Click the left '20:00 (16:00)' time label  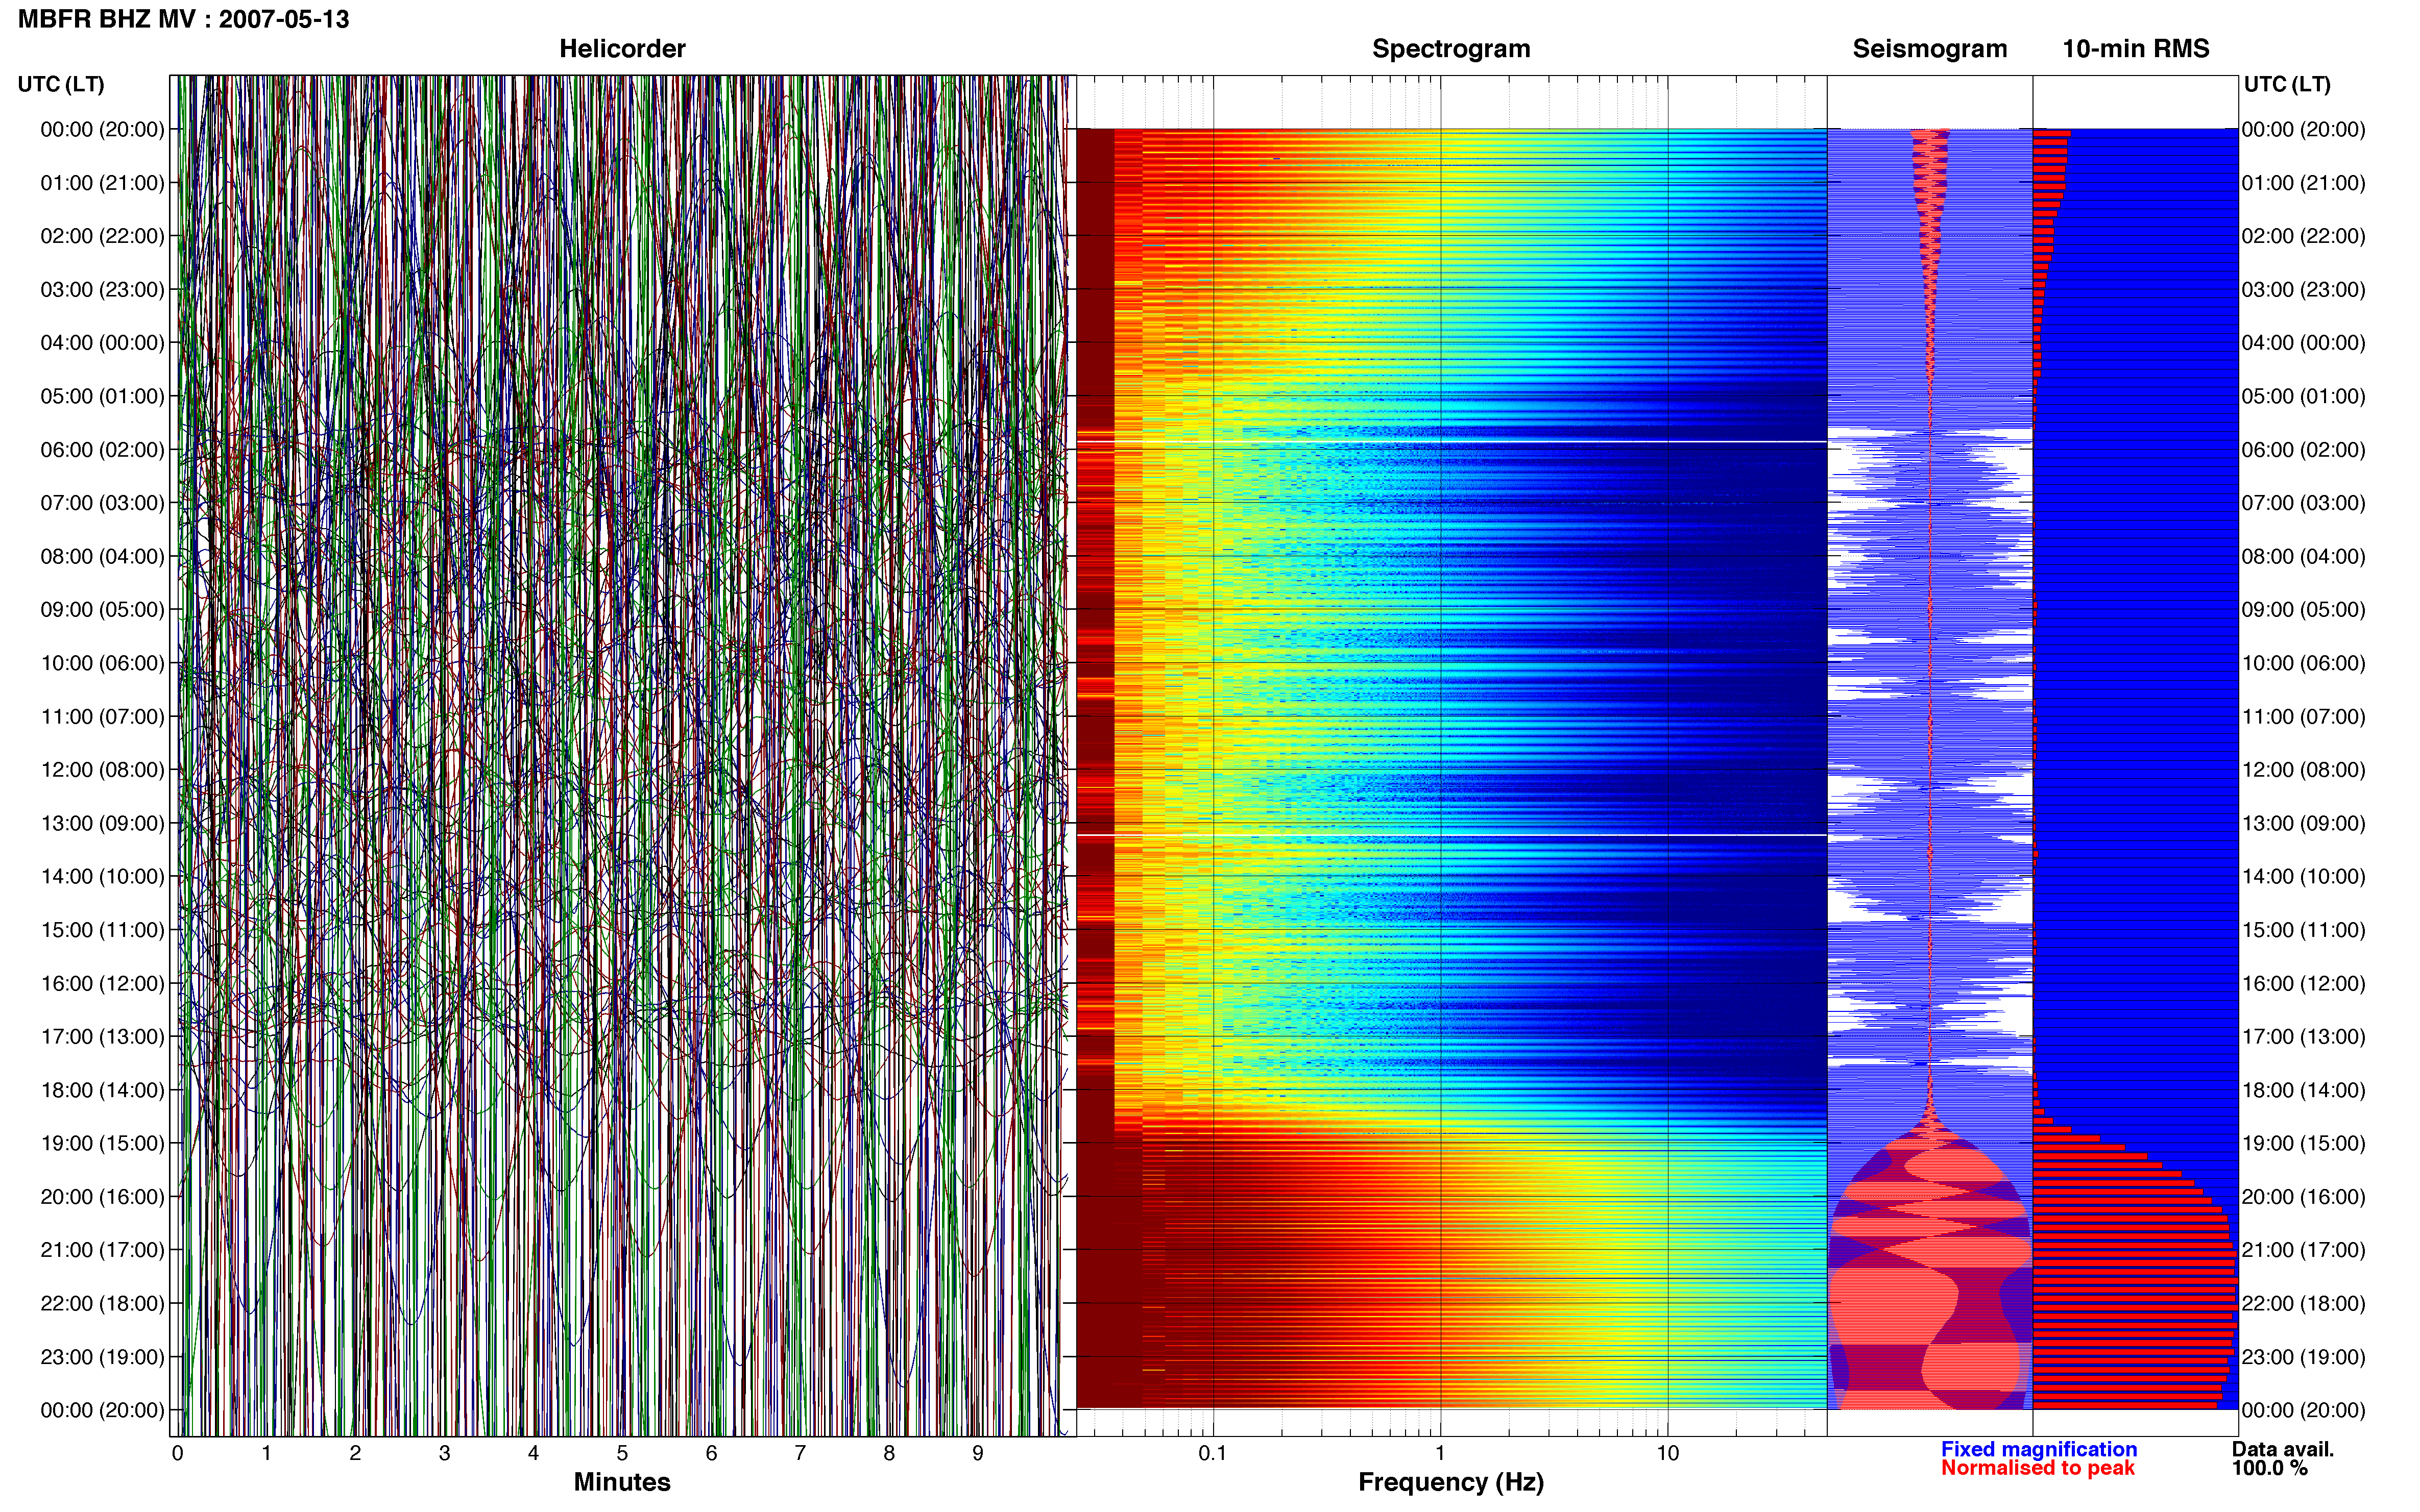coord(102,1197)
